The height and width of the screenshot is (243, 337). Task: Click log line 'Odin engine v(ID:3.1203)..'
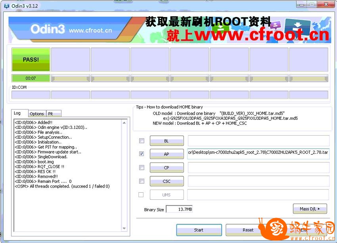pyautogui.click(x=51, y=127)
